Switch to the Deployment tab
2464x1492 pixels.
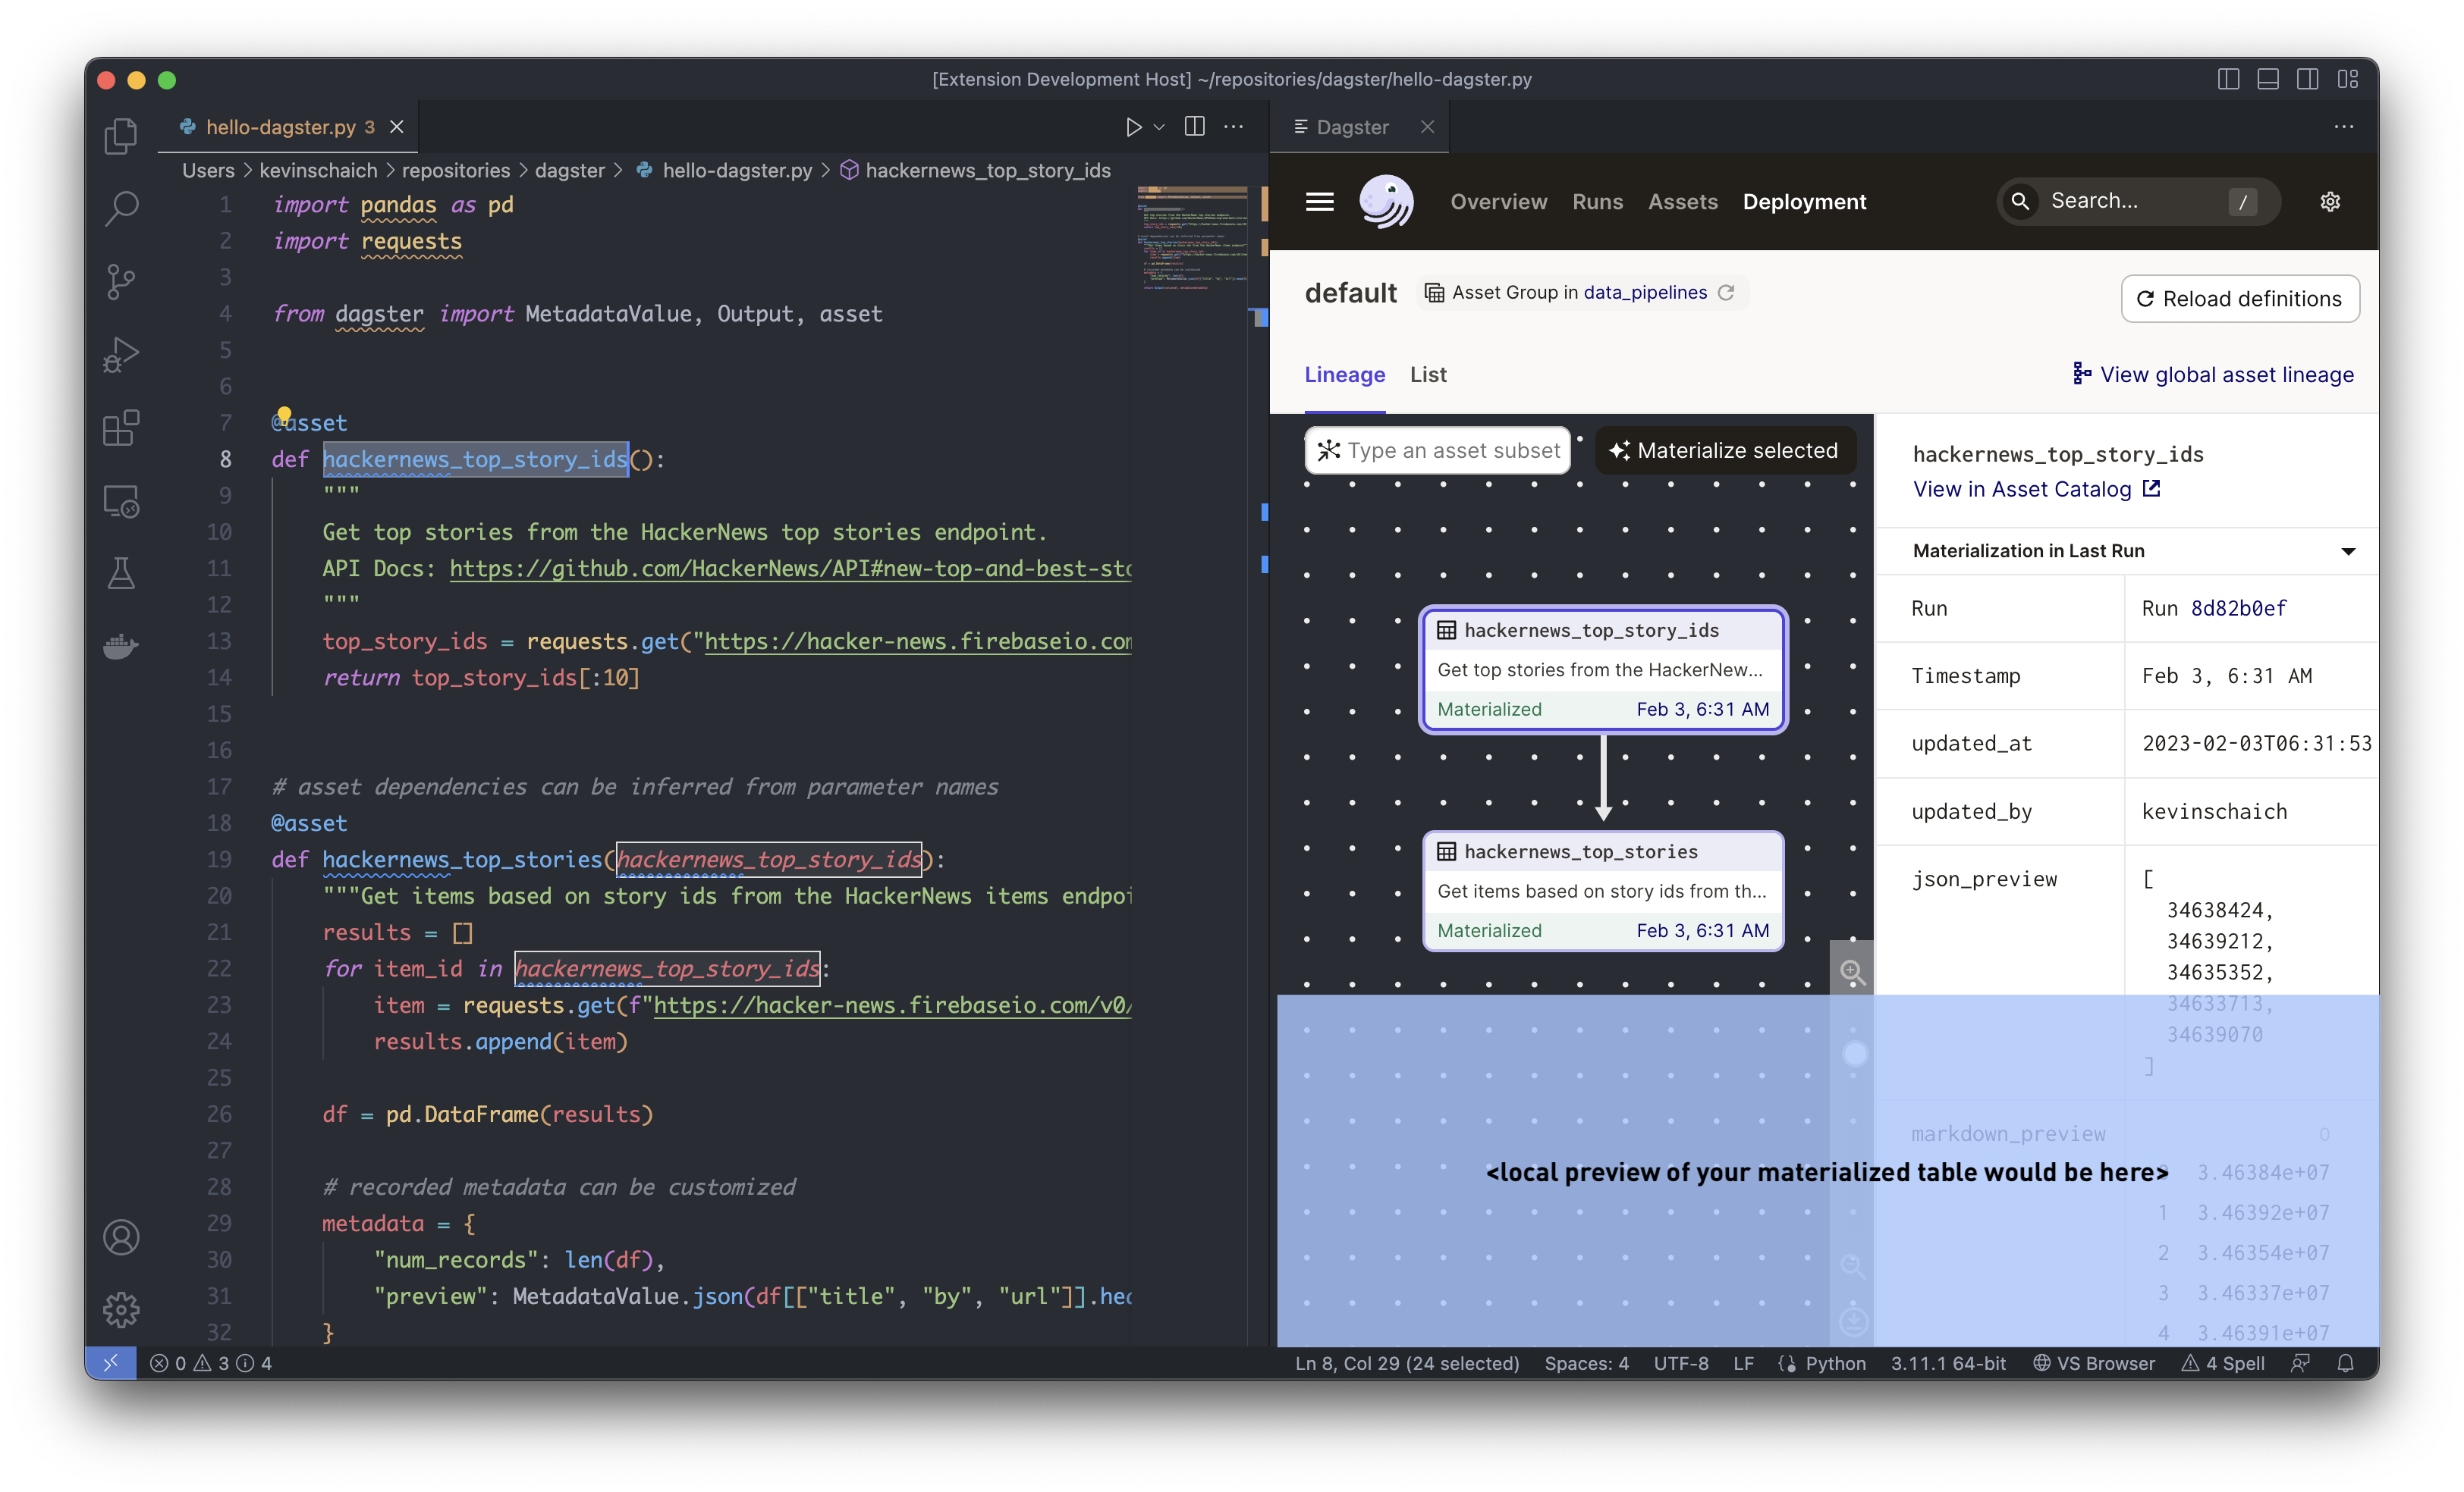pos(1805,201)
